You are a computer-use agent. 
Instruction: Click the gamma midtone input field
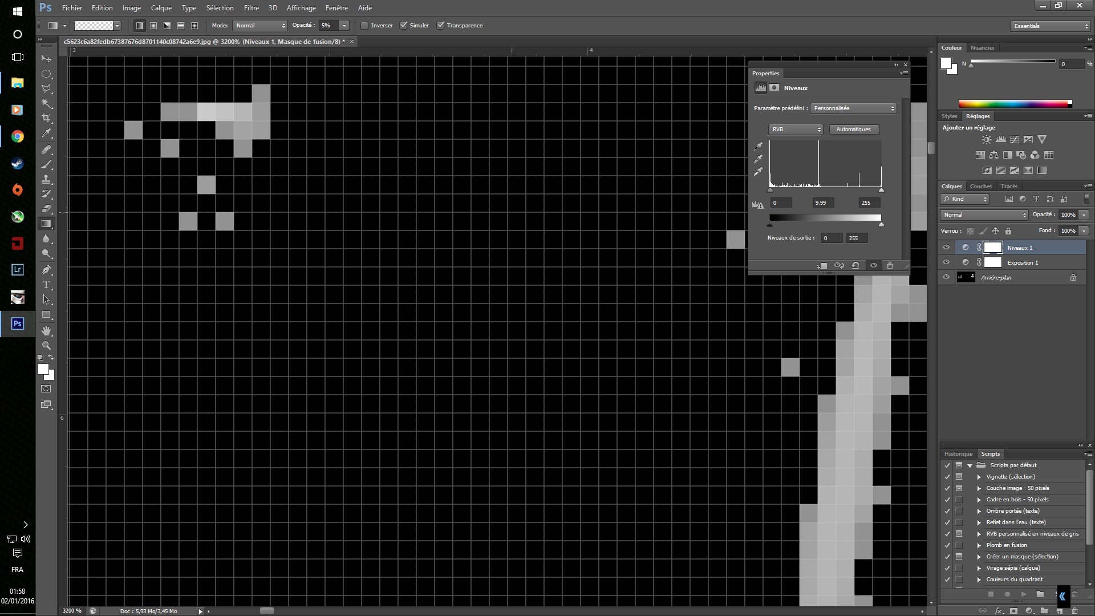(823, 203)
